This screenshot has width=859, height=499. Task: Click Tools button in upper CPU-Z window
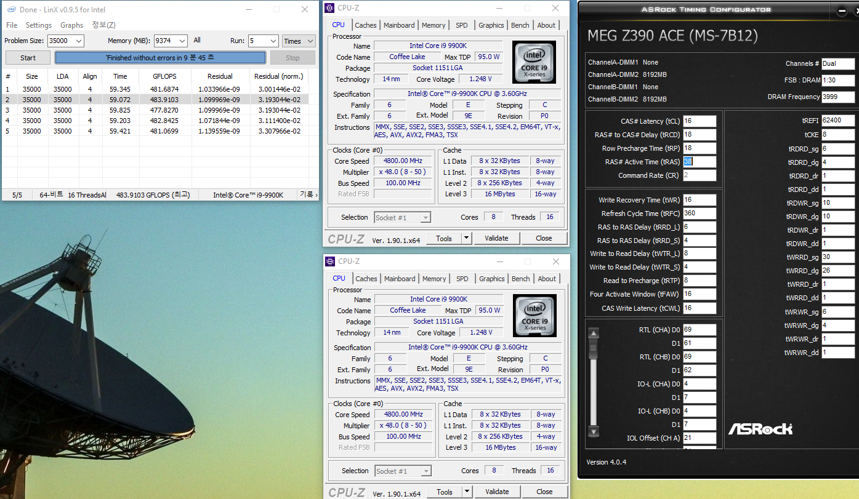(444, 238)
